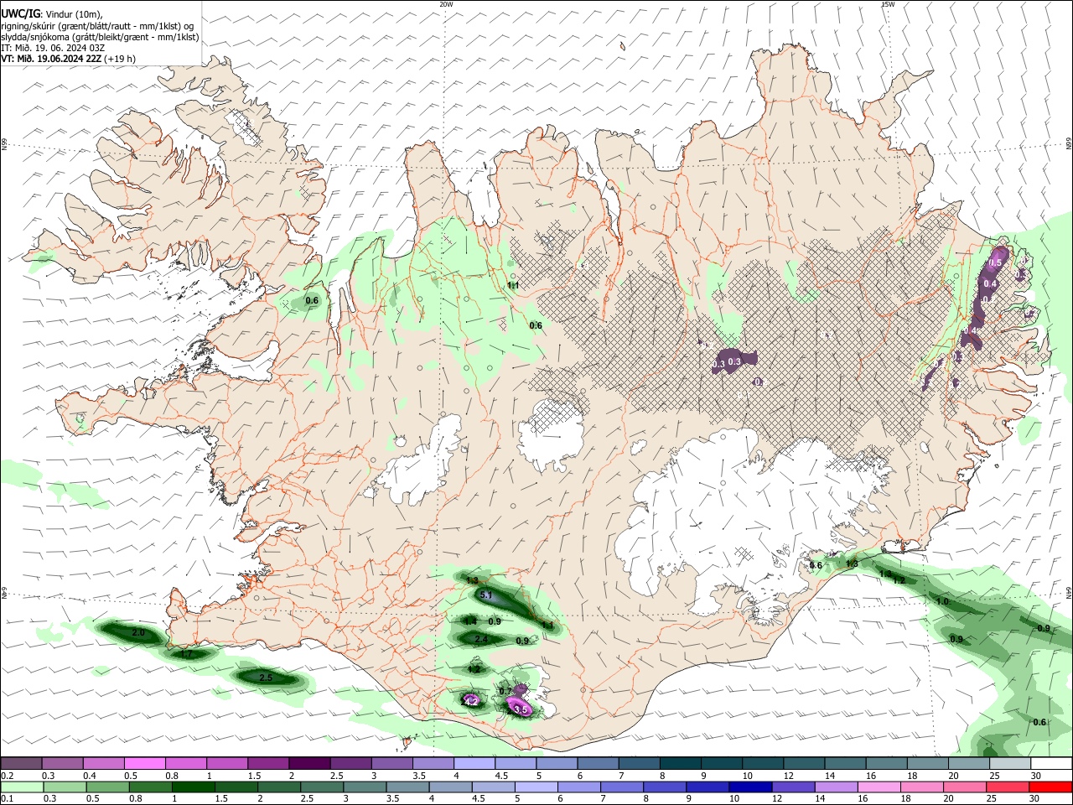1073x805 pixels.
Task: Click the 'VT: Mið. 19.06.2024 22Z' valid time
Action: [x=52, y=59]
